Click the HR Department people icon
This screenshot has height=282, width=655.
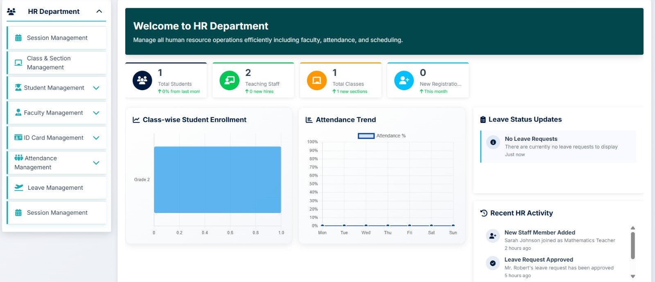click(11, 11)
